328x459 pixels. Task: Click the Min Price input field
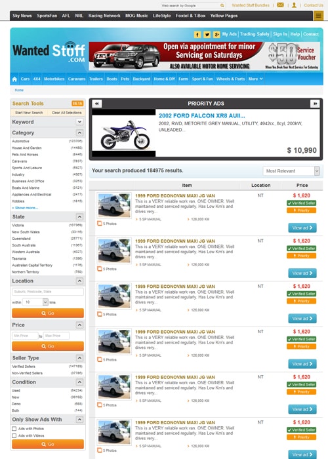pyautogui.click(x=25, y=336)
